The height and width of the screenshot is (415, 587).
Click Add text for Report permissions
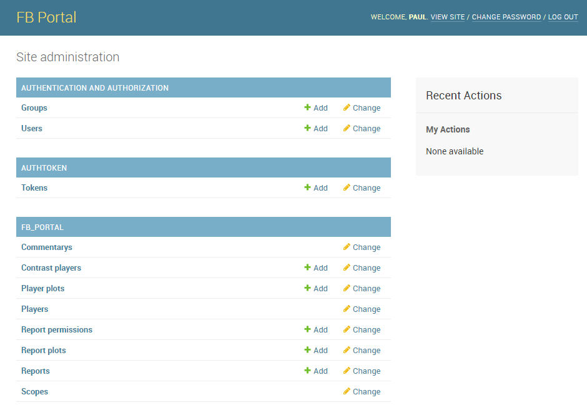point(320,329)
